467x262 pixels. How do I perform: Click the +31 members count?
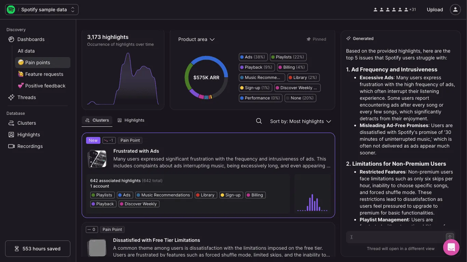click(x=412, y=10)
